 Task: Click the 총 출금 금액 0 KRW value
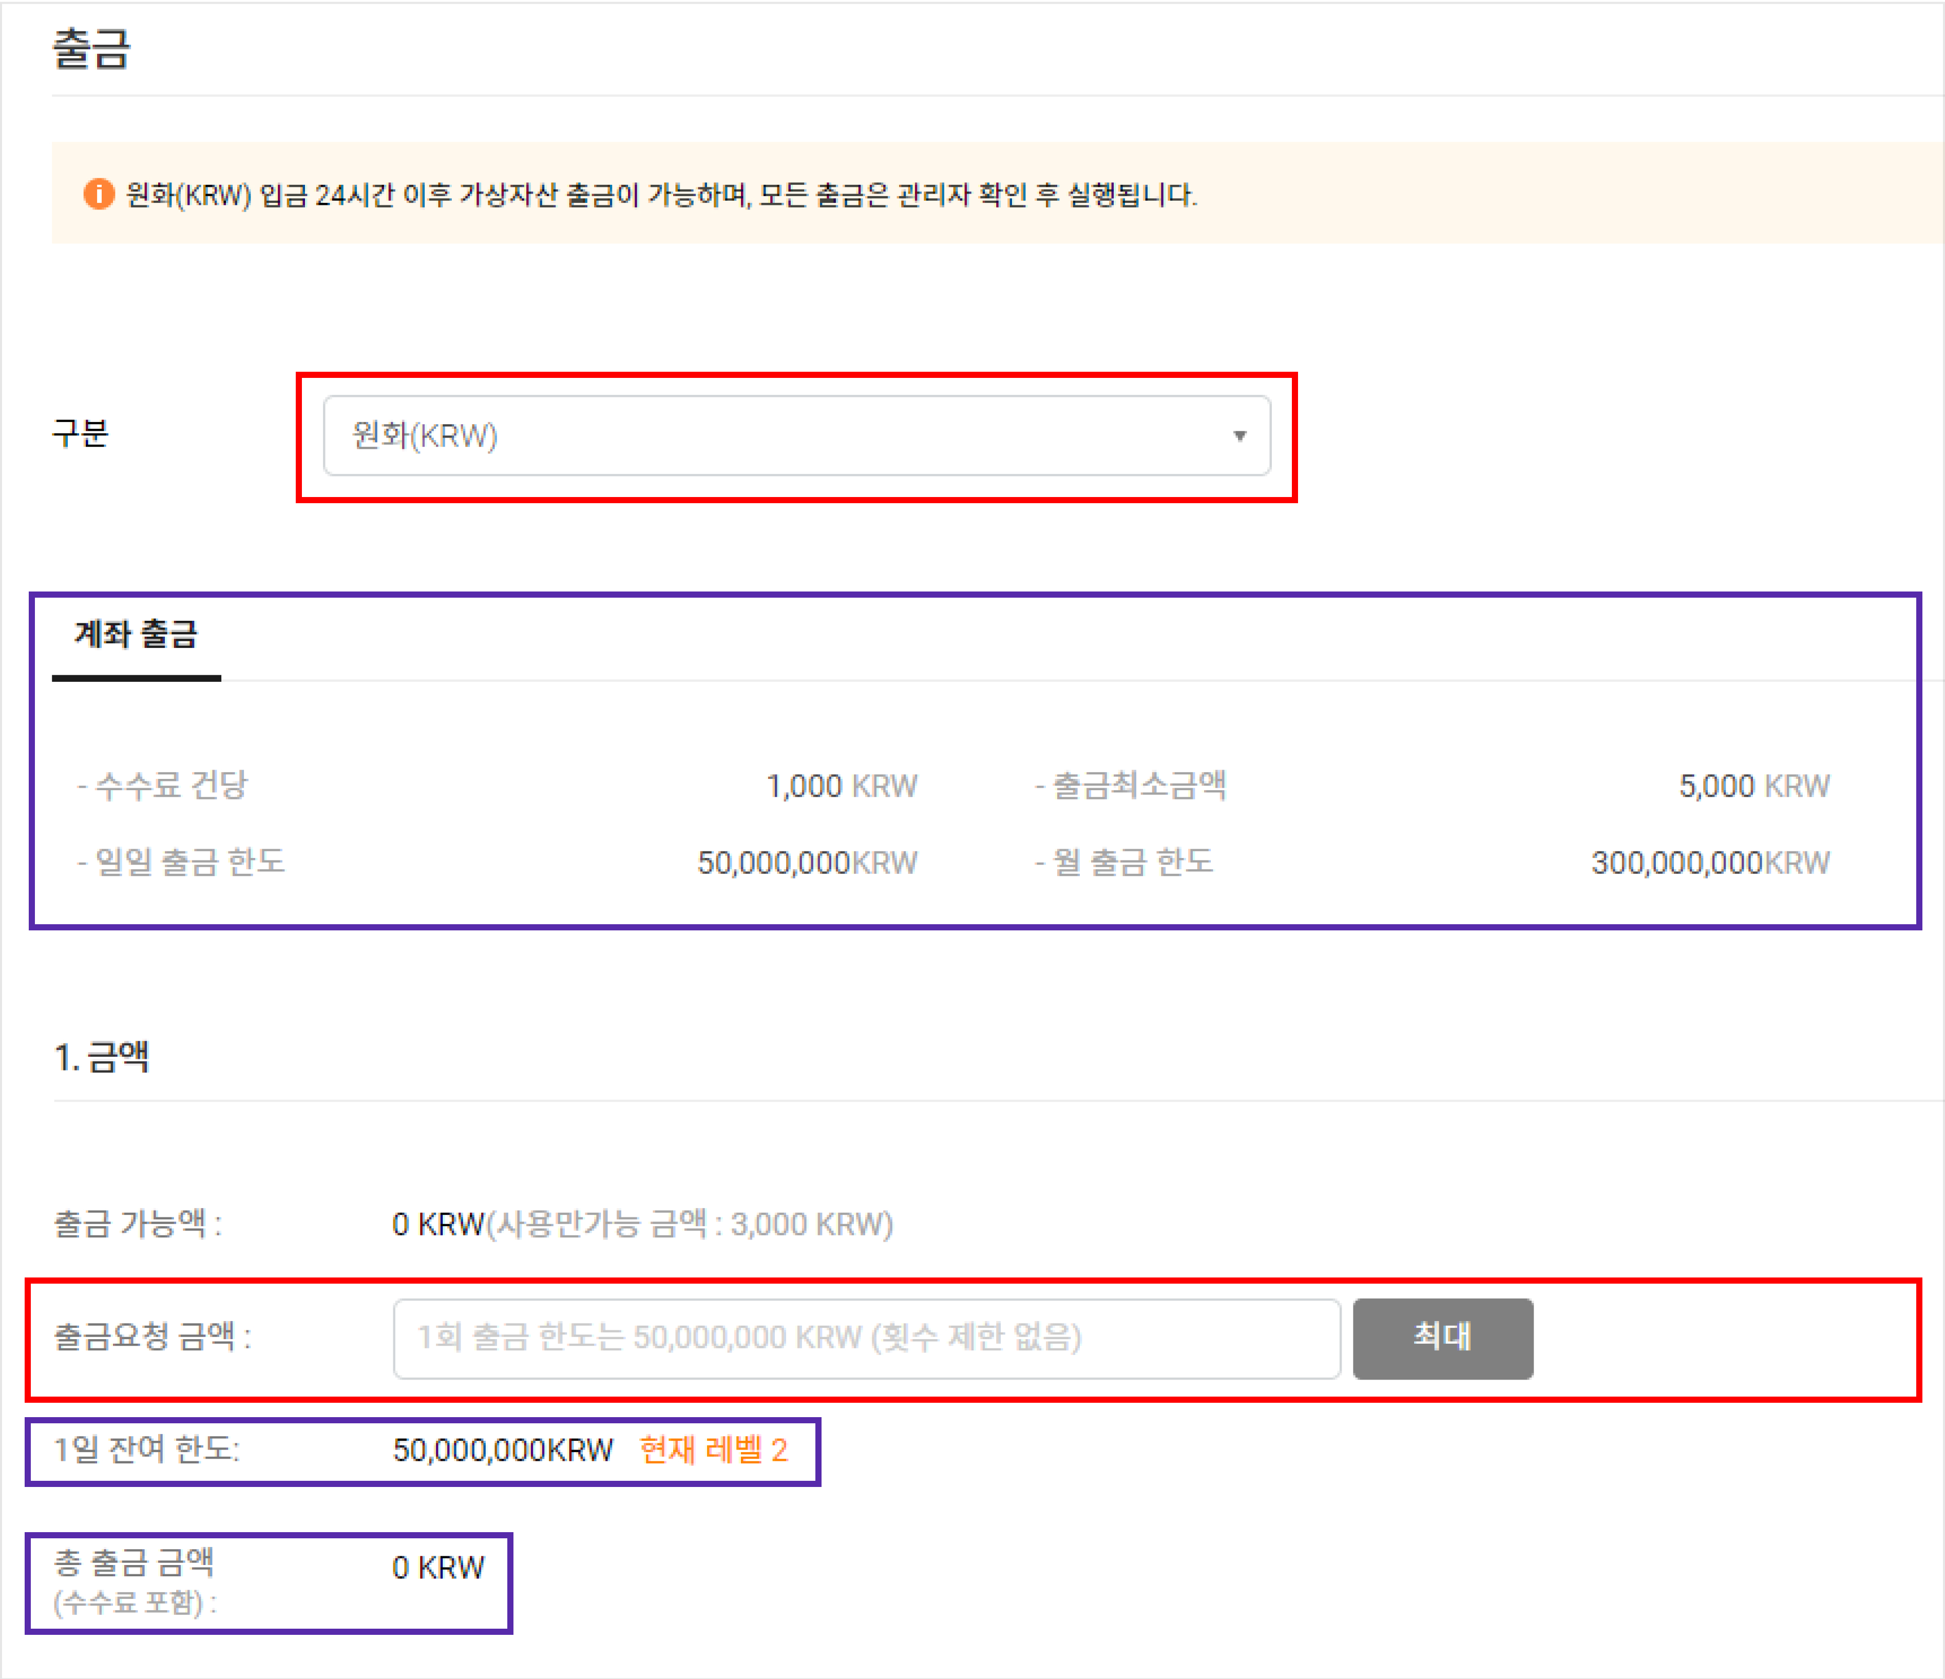437,1567
